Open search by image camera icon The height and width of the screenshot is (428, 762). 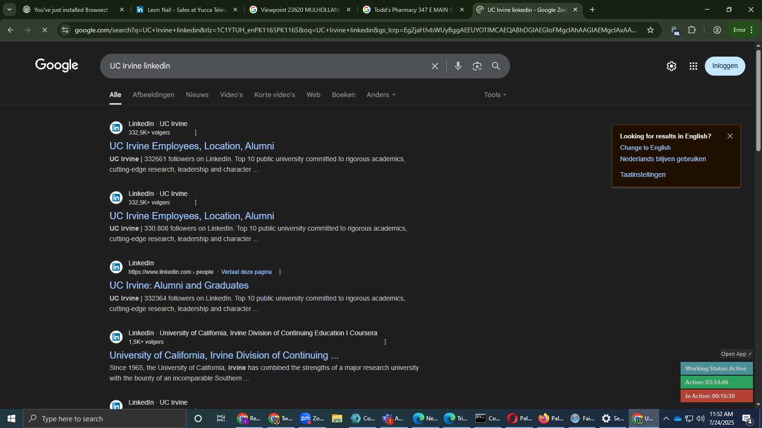pos(477,66)
